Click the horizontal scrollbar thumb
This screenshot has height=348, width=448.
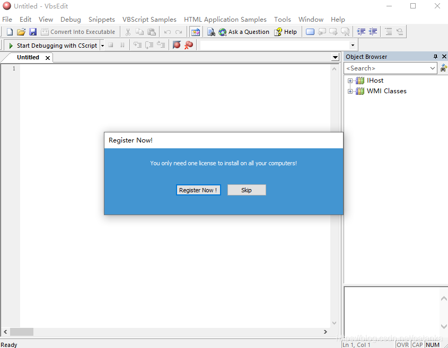point(22,332)
